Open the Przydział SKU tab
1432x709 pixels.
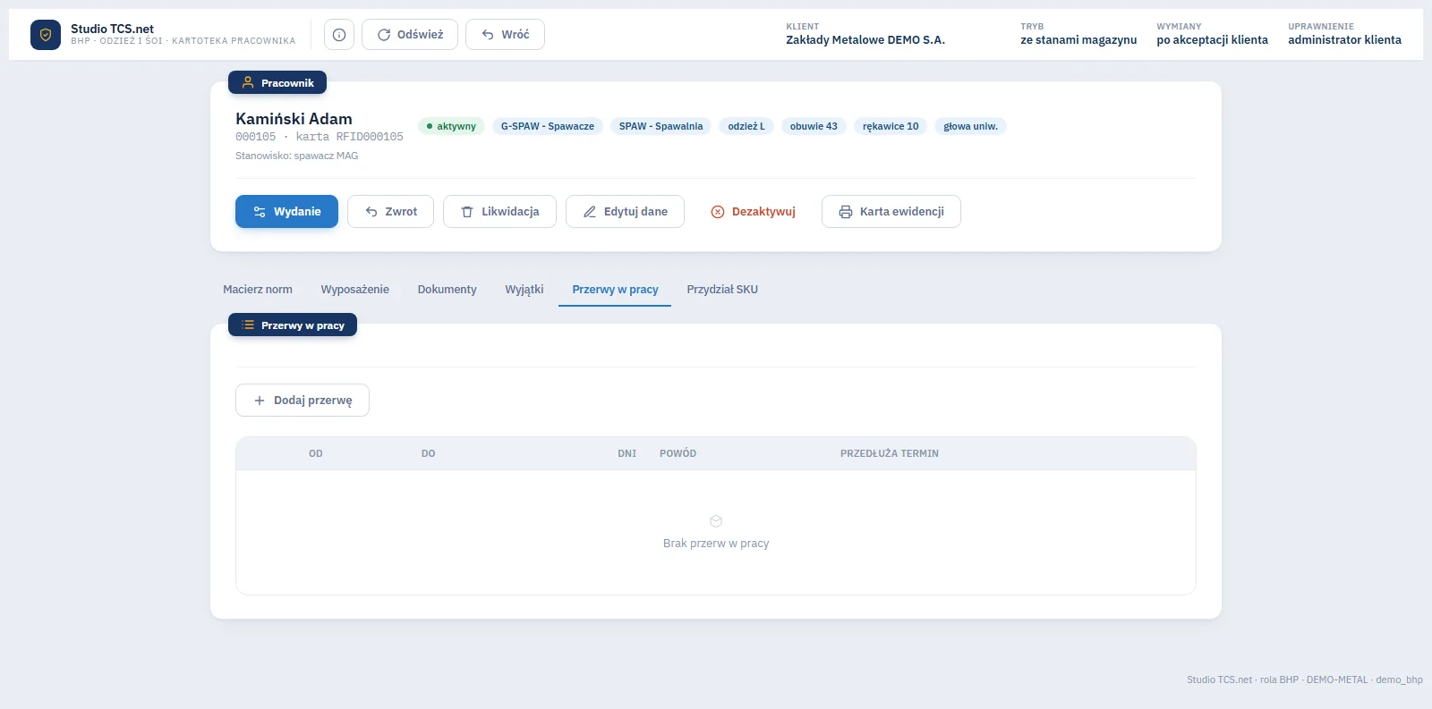click(x=722, y=290)
